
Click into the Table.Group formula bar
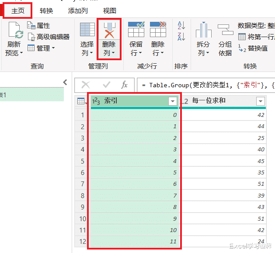[206, 85]
